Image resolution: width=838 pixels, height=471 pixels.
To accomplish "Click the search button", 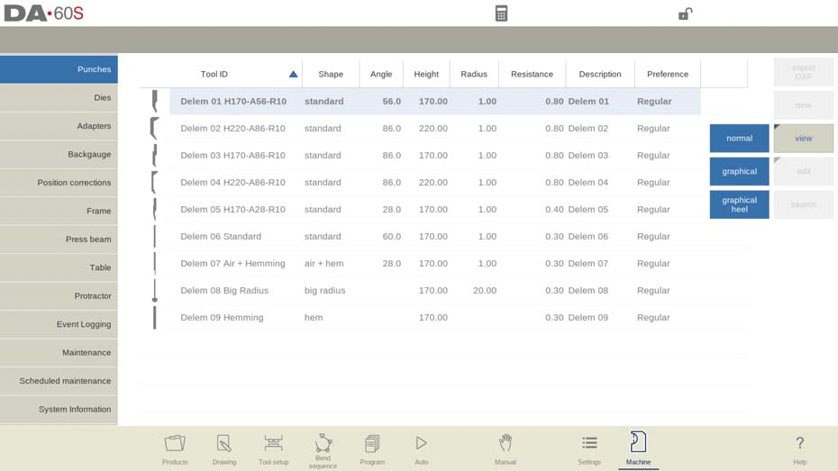I will coord(803,204).
